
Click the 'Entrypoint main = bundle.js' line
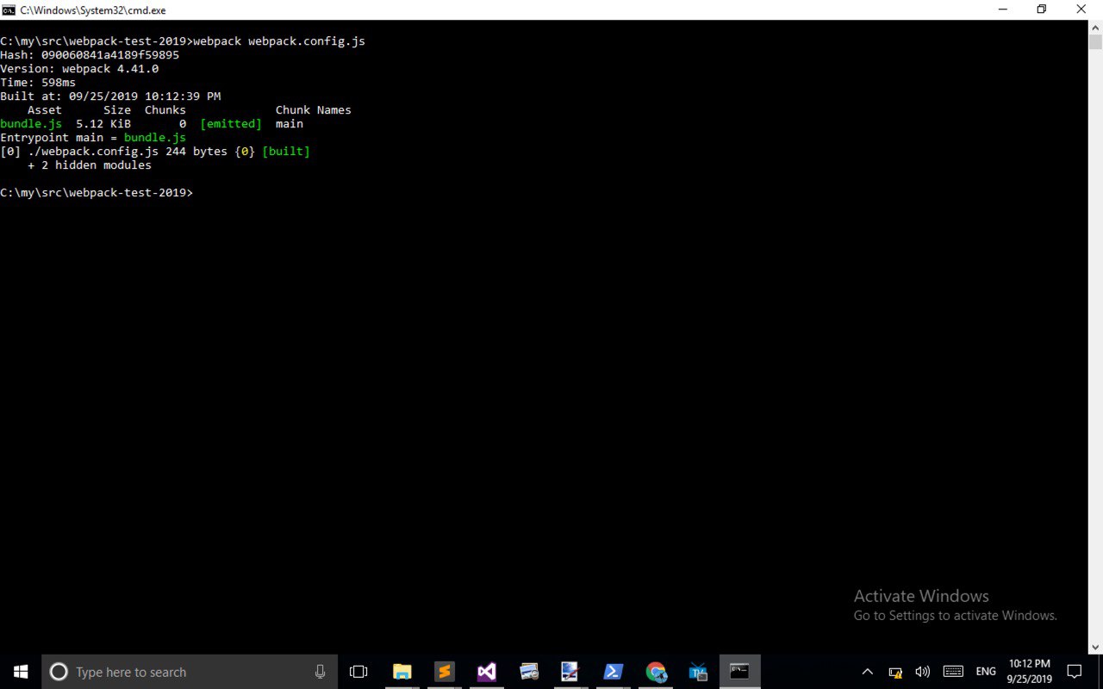[93, 138]
